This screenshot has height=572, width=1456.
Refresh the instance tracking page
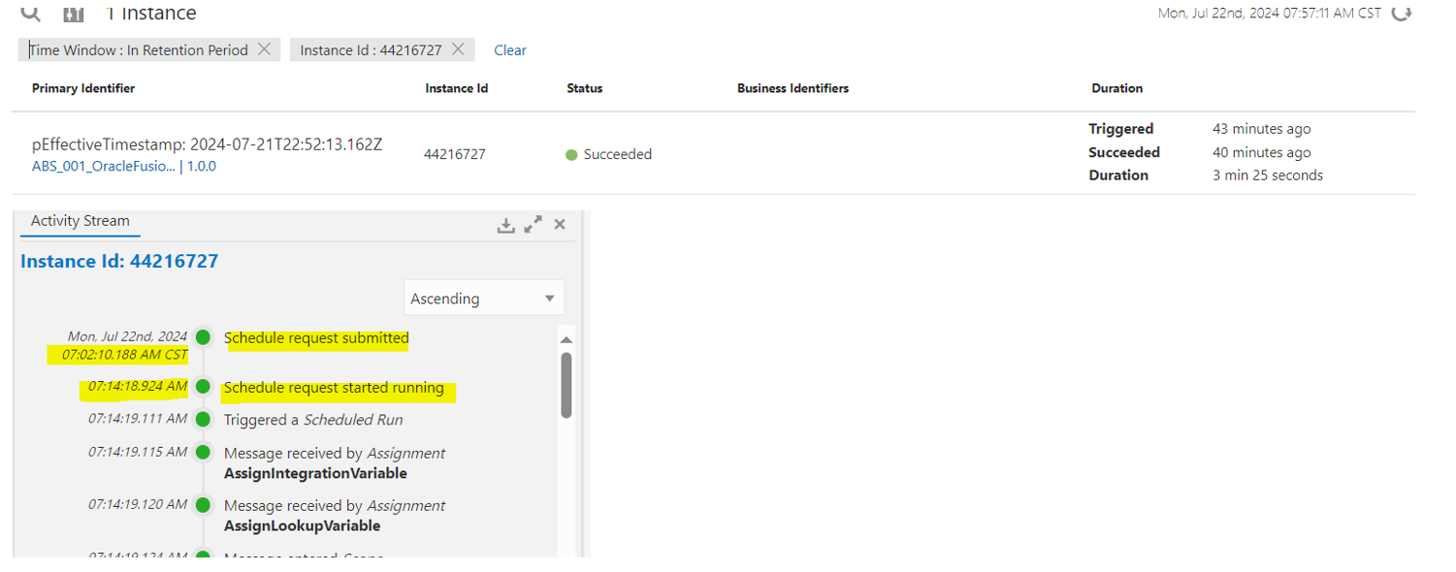1401,14
